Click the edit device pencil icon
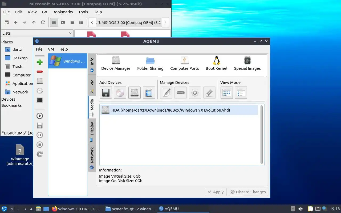 (x=166, y=93)
